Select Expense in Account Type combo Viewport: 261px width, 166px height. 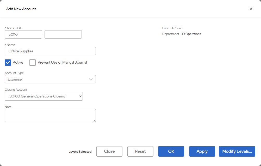[x=50, y=79]
